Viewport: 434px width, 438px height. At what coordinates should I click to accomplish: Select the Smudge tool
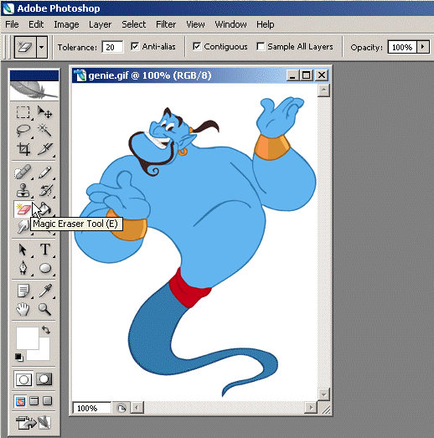tap(23, 227)
